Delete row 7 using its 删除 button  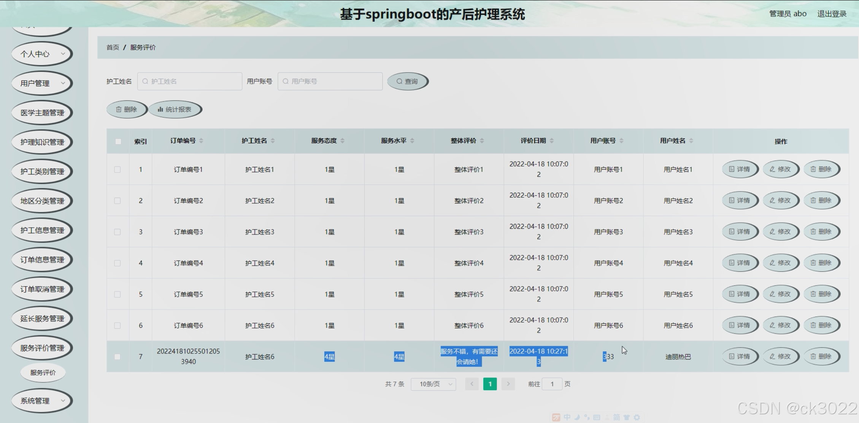821,356
